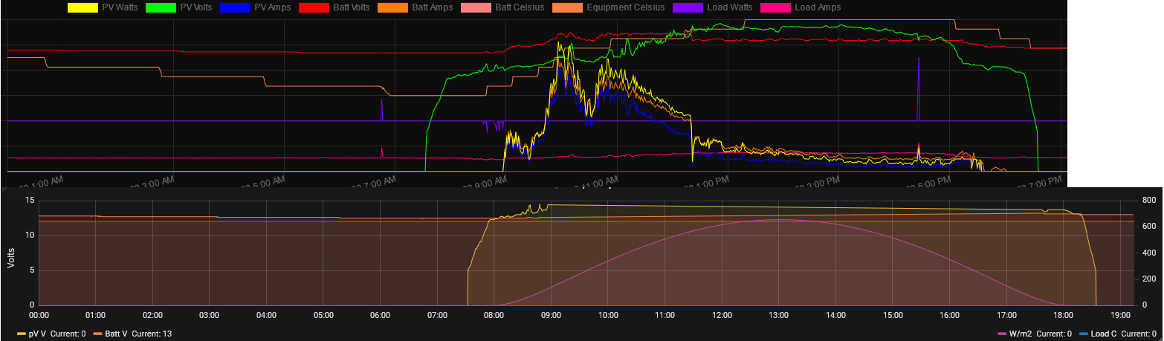Click the 18:00 tick on lower time axis
The image size is (1164, 341).
click(1062, 316)
